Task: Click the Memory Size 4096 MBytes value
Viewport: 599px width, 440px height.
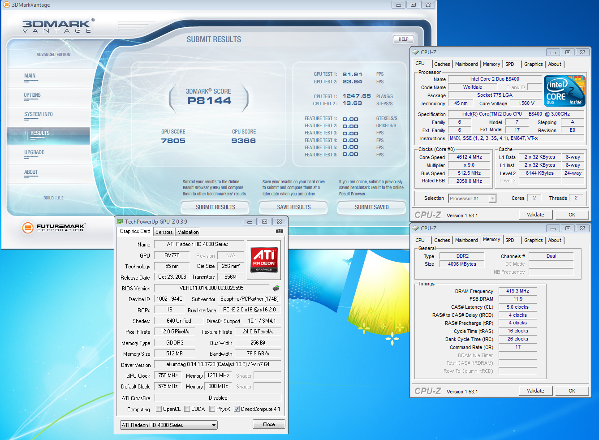Action: 462,264
